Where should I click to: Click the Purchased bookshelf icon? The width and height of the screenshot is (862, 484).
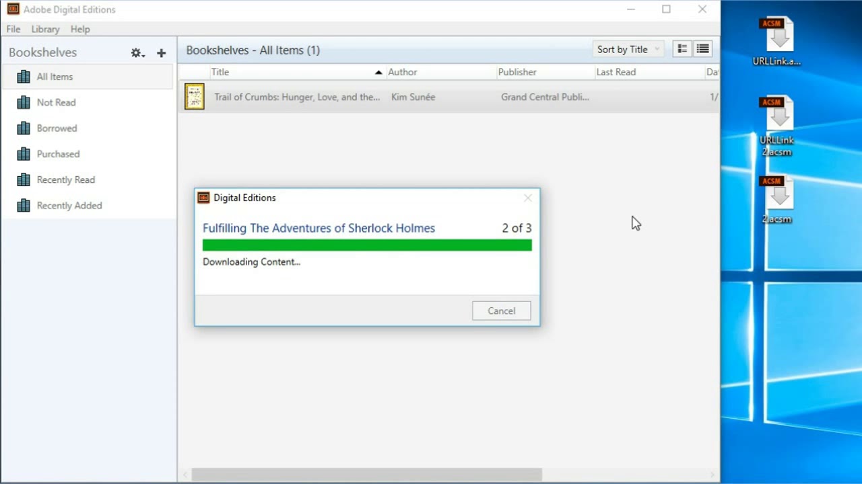tap(24, 154)
